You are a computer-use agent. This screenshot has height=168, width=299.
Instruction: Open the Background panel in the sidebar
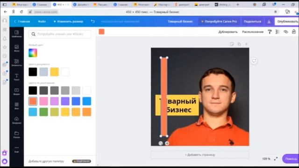[x=17, y=106]
